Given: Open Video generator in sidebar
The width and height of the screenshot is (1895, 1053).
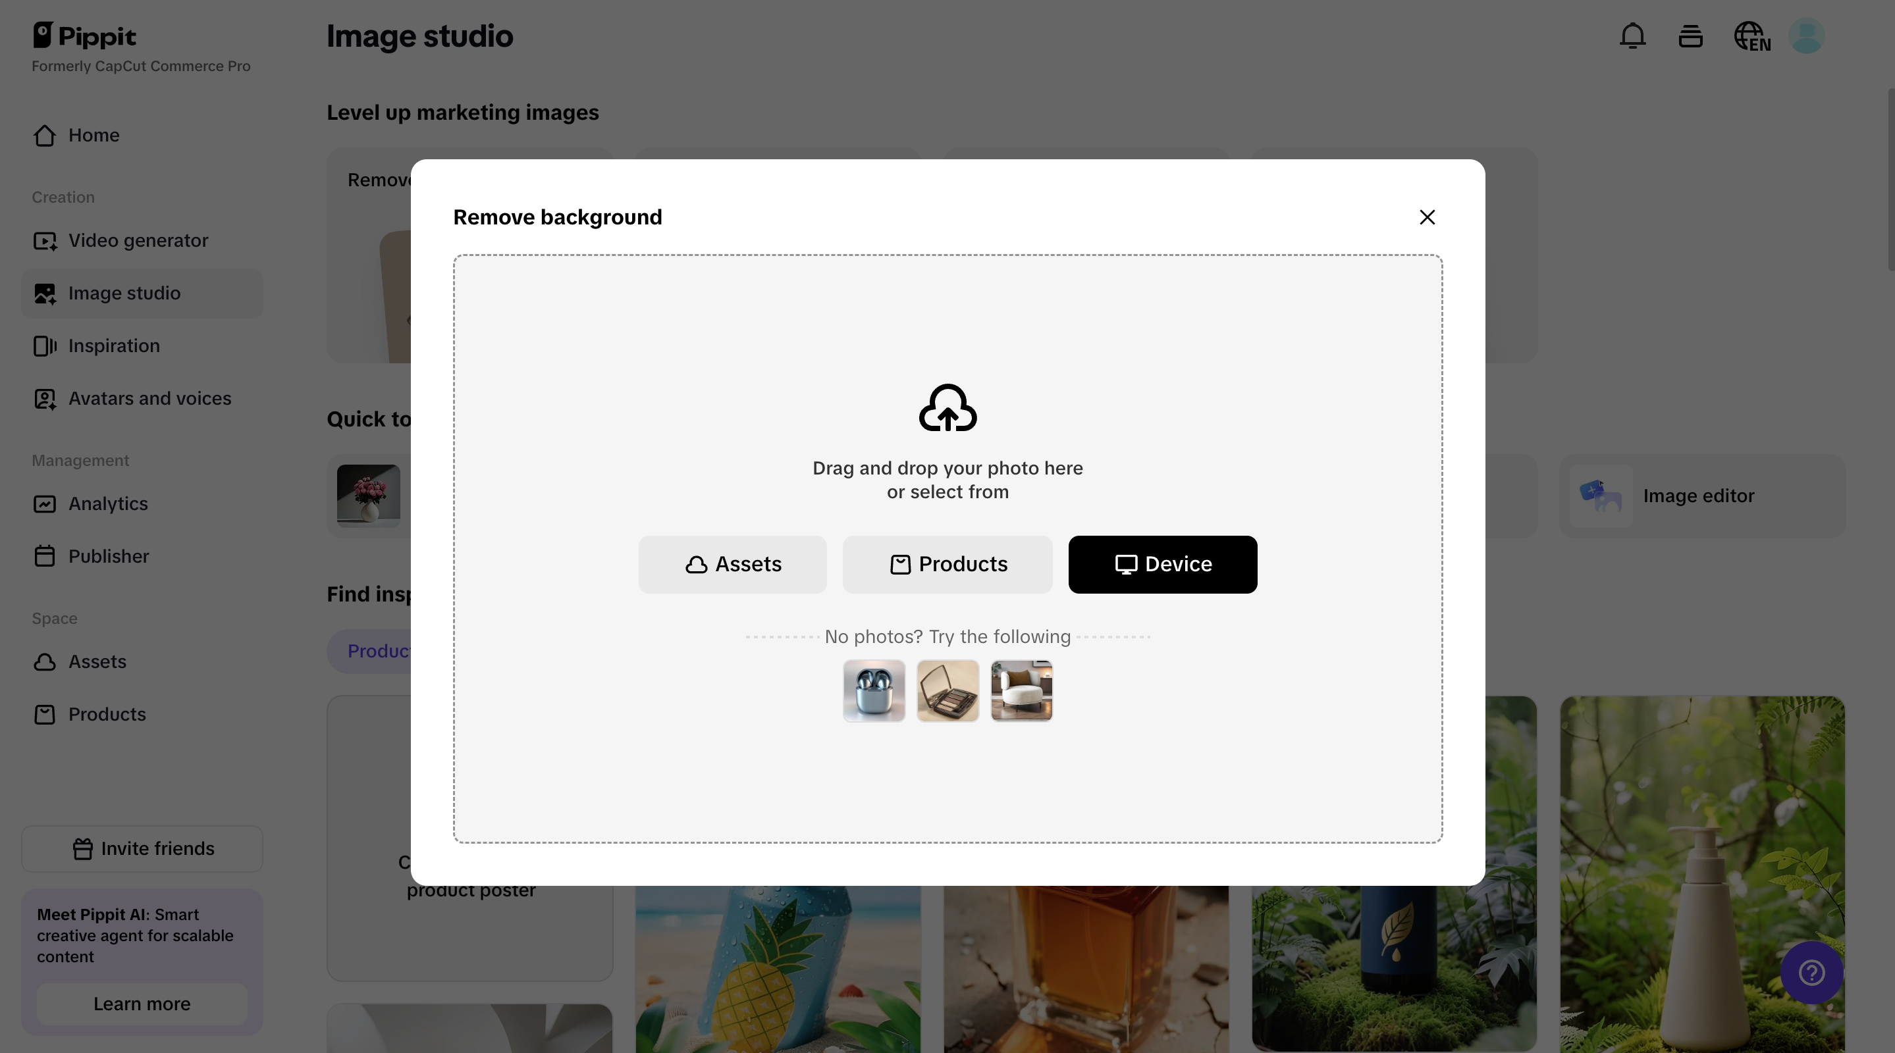Looking at the screenshot, I should pyautogui.click(x=142, y=240).
